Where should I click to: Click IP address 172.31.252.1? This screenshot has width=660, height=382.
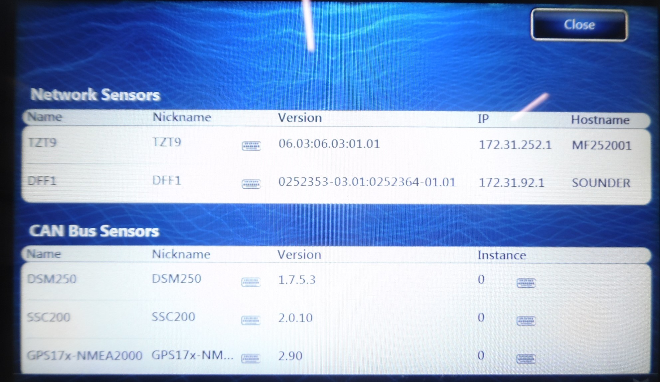(515, 145)
